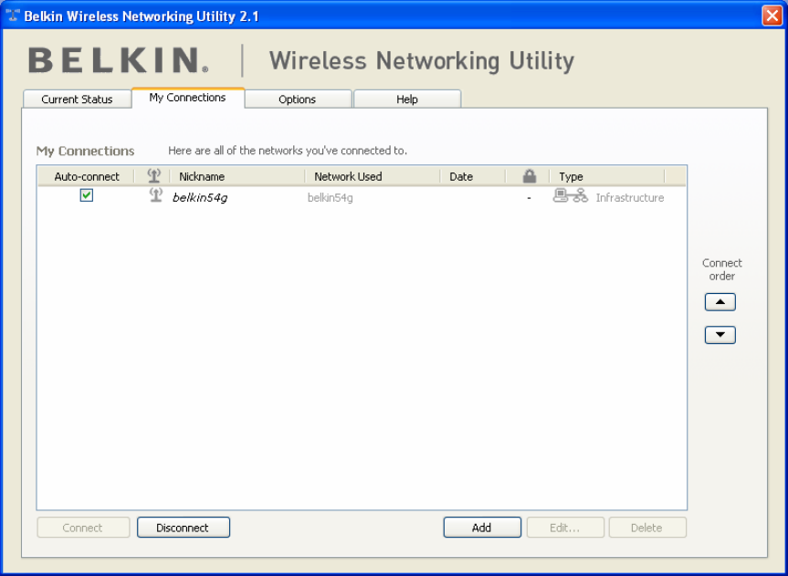Click the disabled Edit... button

565,528
